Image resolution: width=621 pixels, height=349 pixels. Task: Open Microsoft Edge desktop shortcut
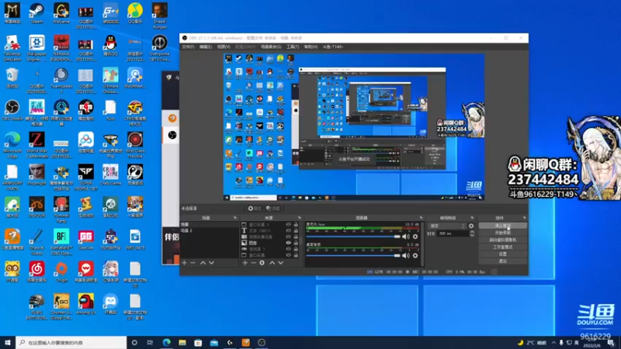[12, 145]
